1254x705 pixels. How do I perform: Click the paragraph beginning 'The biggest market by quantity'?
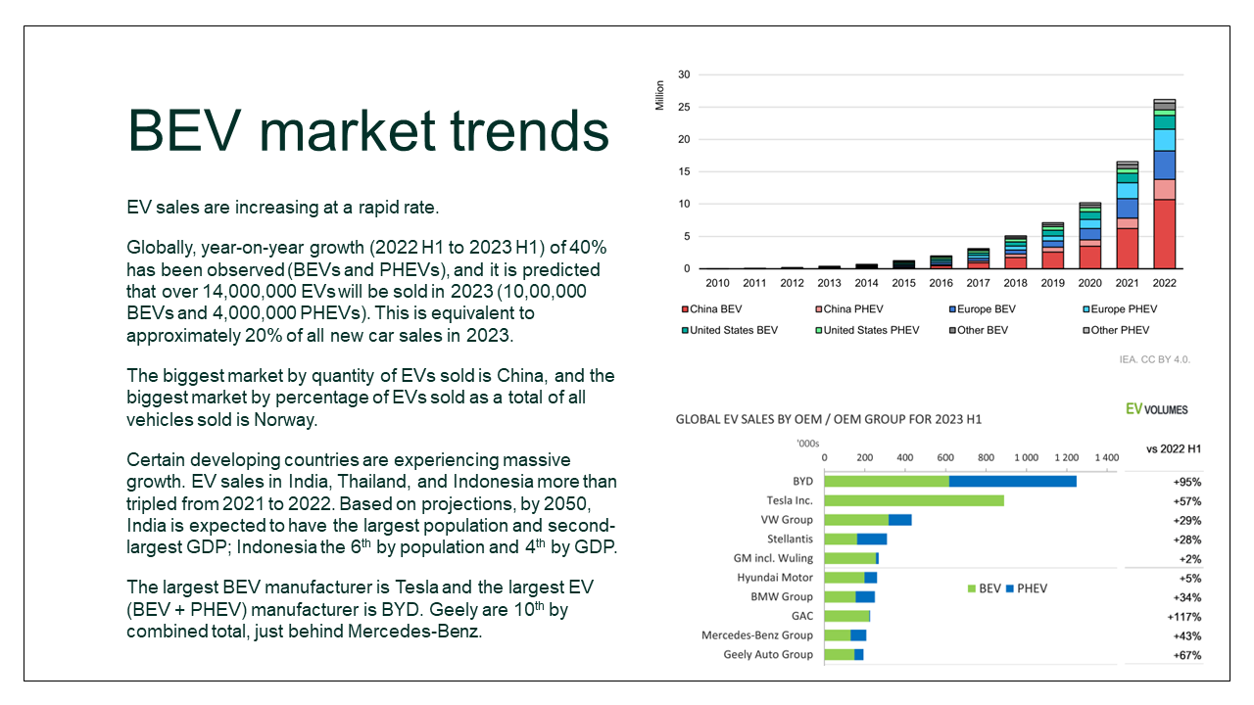370,399
